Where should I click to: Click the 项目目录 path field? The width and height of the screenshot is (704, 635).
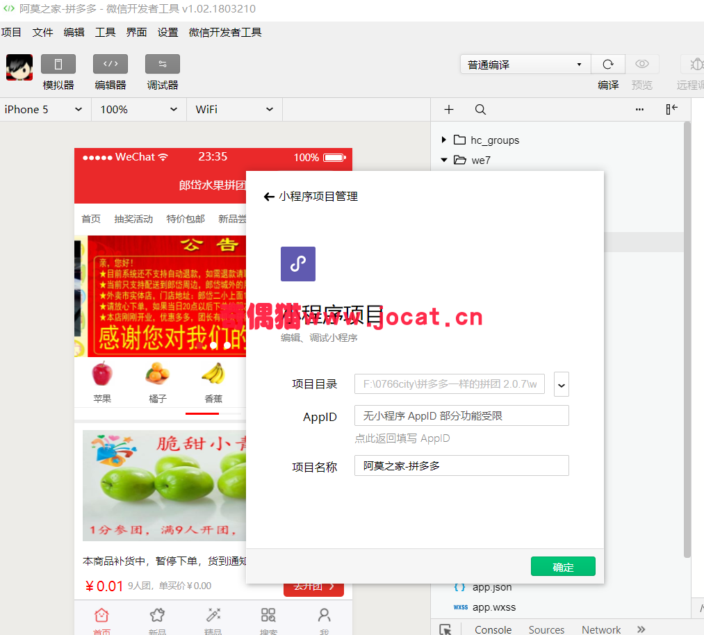point(450,384)
